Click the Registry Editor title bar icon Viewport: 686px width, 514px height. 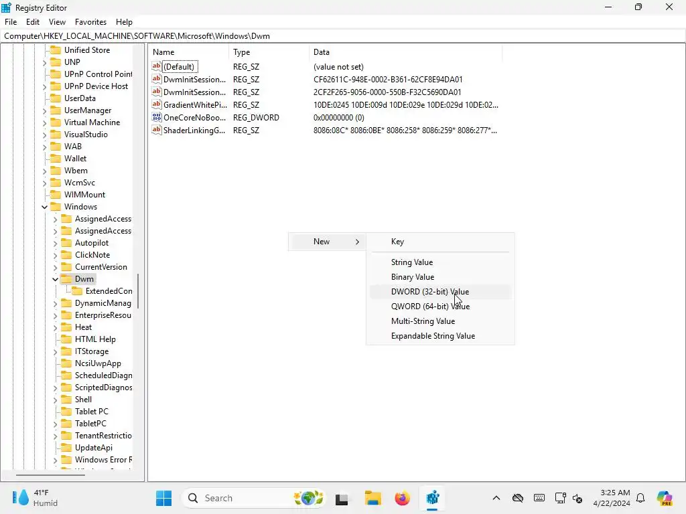[x=6, y=7]
